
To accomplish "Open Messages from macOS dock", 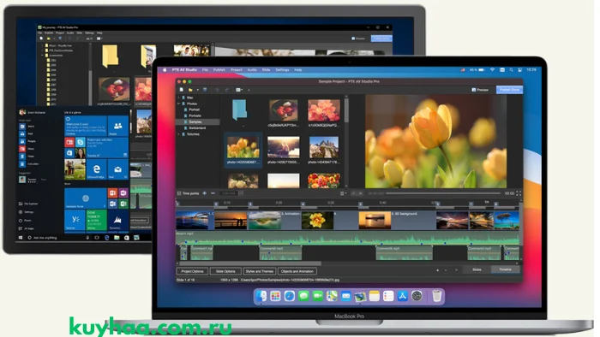I will (303, 296).
